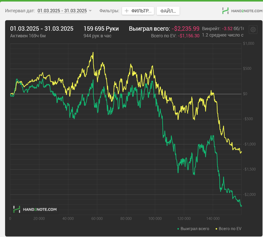Click the 100 000 x-axis label

155,219
